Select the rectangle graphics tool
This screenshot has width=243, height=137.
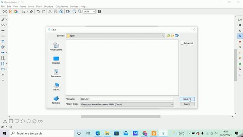pyautogui.click(x=3, y=69)
